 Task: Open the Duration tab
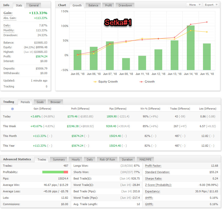(127, 160)
